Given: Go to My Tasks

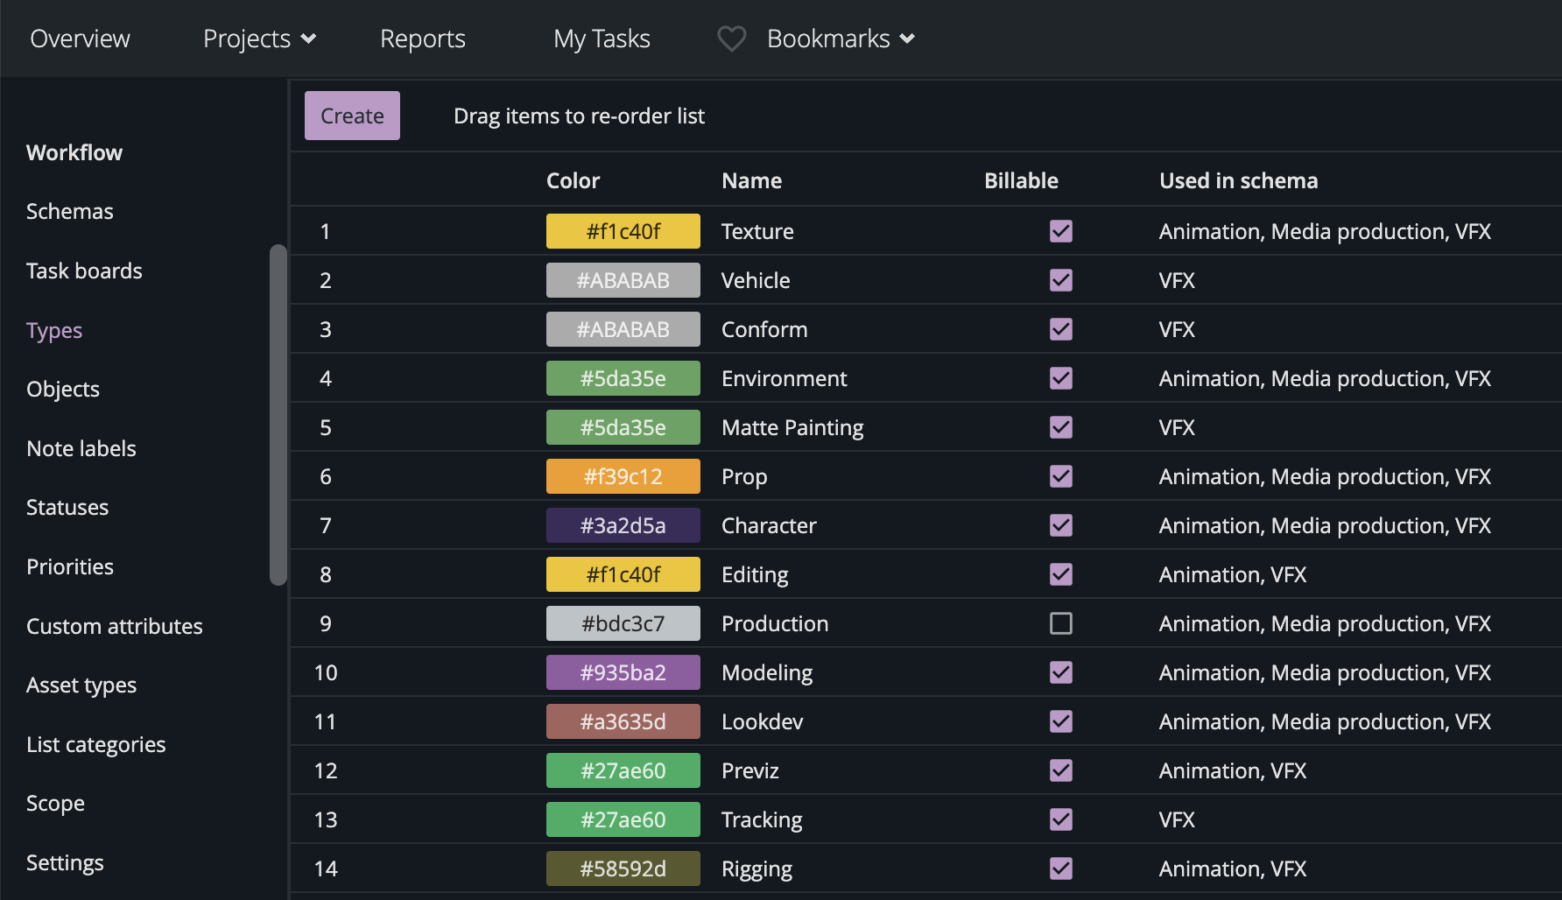Looking at the screenshot, I should 602,39.
